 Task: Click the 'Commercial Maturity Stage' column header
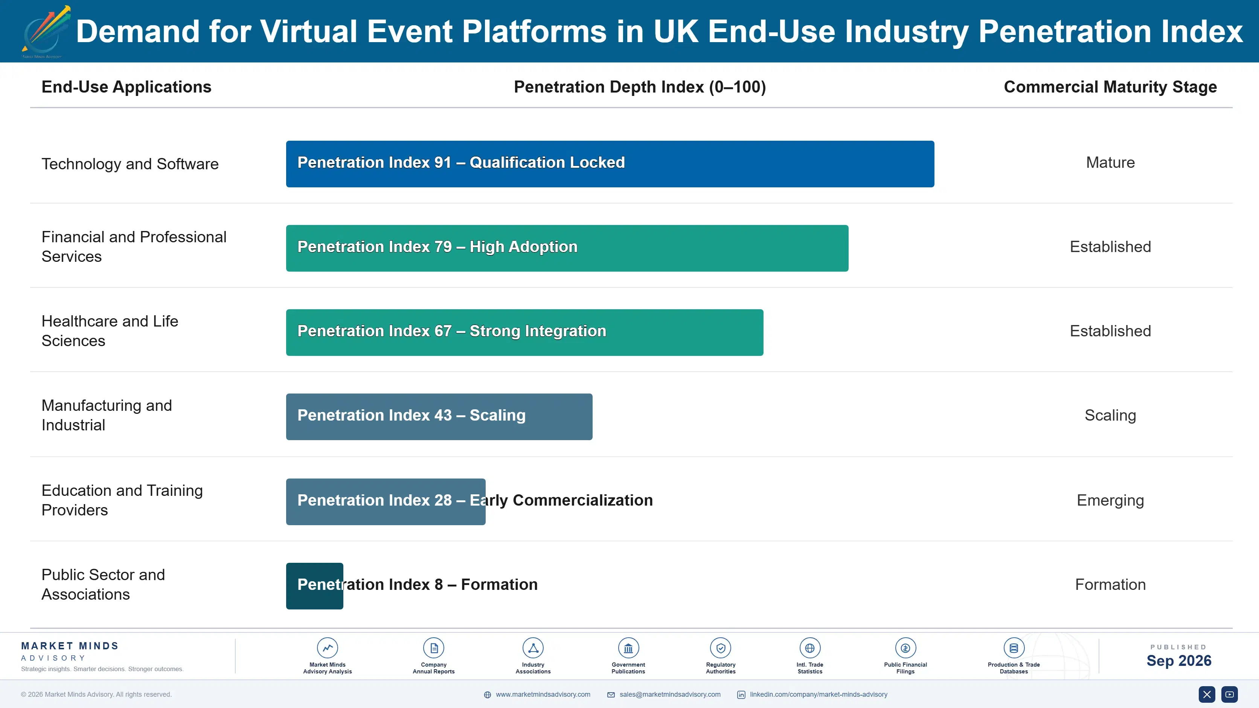[x=1110, y=87]
